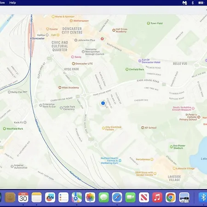Click the Kwik Fit marker

pyautogui.click(x=25, y=122)
